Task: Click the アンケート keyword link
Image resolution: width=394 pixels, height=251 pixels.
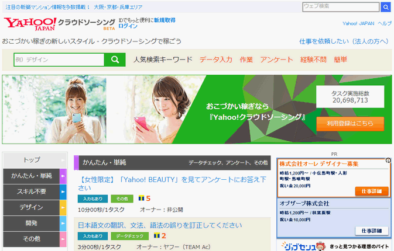Action: 276,60
